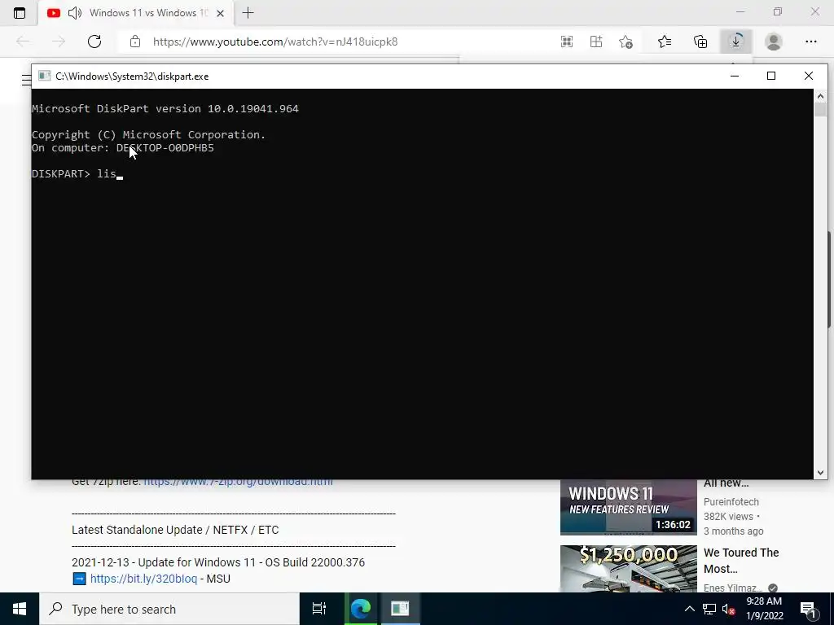Open the QR code / apps icon in address bar

click(x=567, y=42)
